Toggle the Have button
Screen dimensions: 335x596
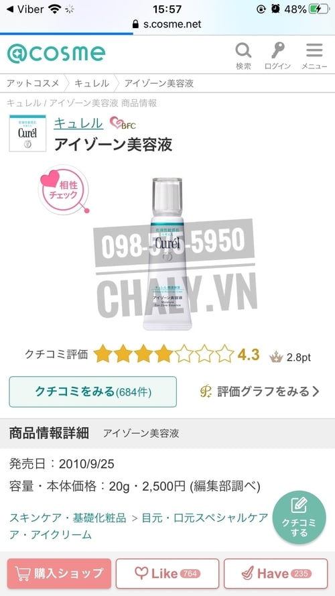[276, 574]
